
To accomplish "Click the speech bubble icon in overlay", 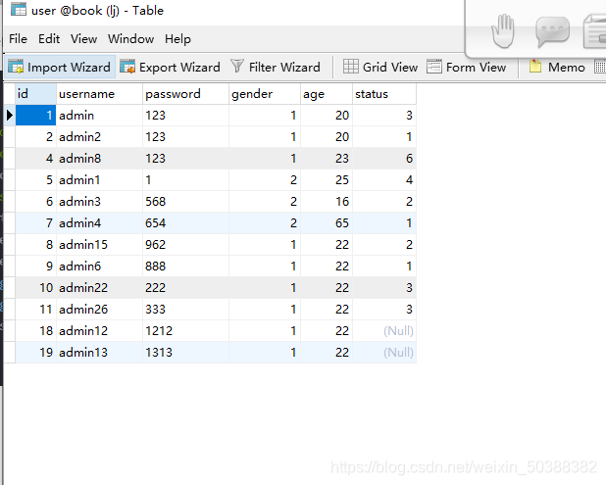I will tap(552, 31).
